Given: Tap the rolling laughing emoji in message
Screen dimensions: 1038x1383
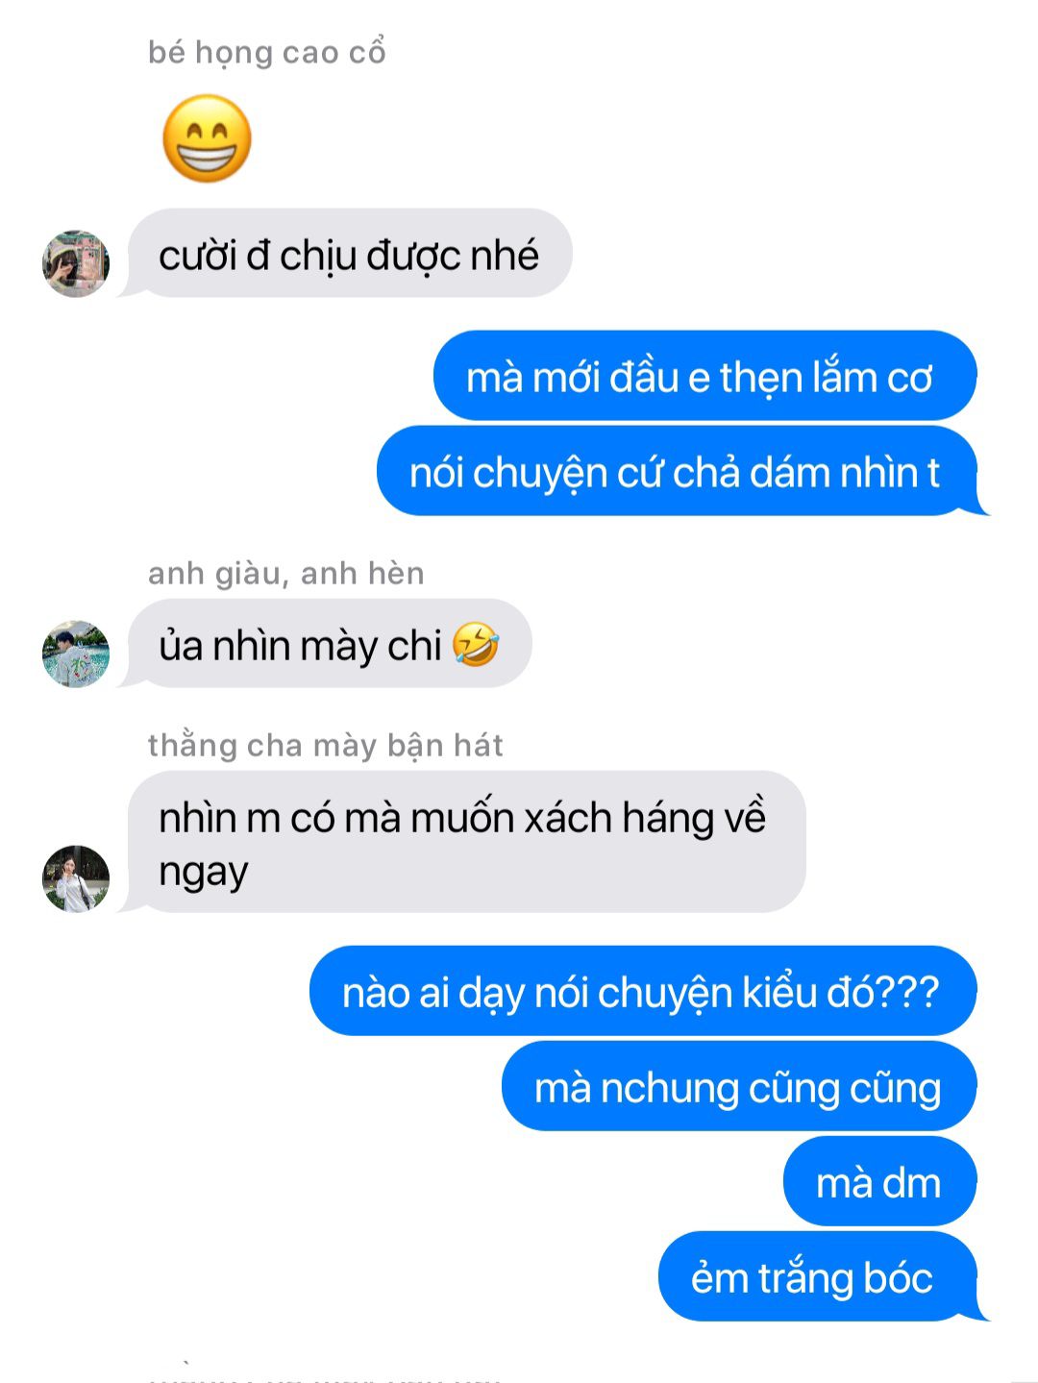Looking at the screenshot, I should coord(476,644).
